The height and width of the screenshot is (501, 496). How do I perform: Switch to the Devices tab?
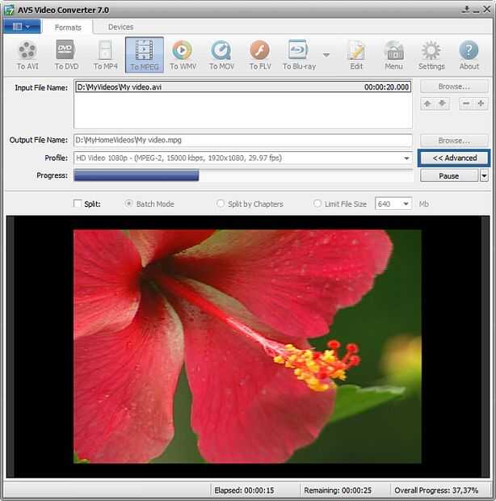[x=120, y=27]
